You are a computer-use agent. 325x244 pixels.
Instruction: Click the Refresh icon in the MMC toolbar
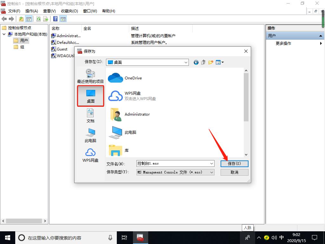tap(38, 18)
